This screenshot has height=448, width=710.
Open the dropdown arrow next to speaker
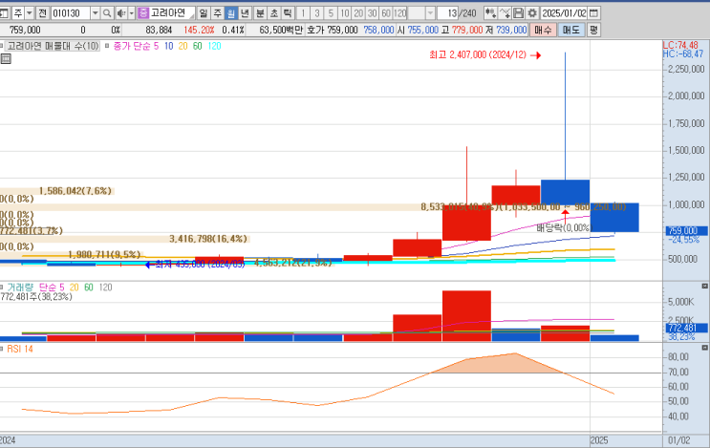(x=132, y=13)
